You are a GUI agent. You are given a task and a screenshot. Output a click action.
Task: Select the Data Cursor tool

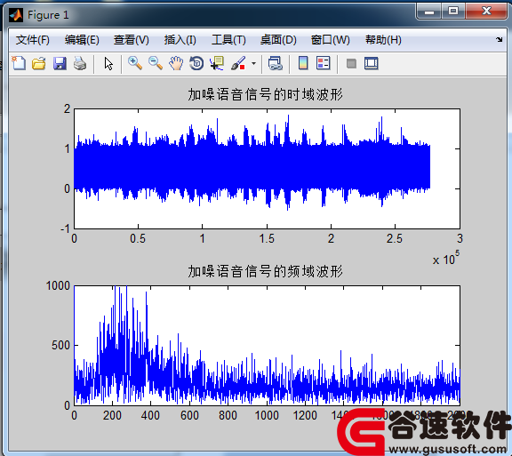217,63
